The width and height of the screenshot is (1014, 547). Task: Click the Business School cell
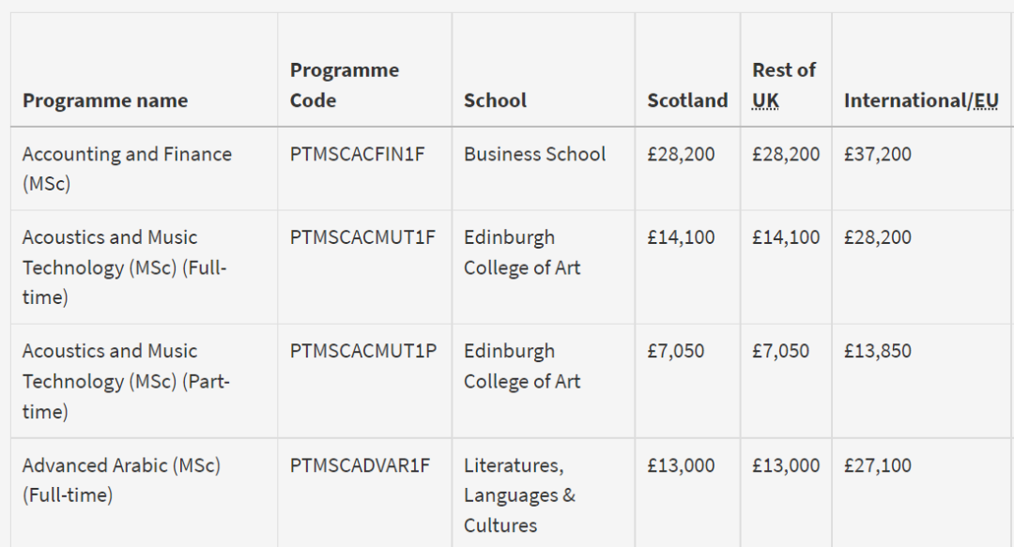(534, 154)
